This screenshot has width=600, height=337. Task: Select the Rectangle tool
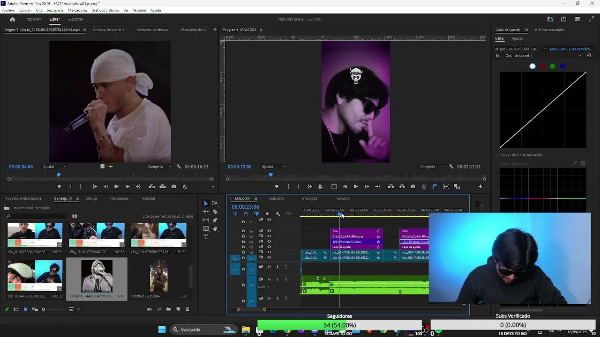point(206,228)
